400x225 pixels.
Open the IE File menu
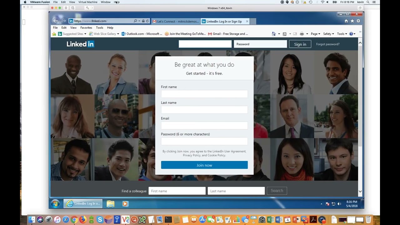coord(55,27)
